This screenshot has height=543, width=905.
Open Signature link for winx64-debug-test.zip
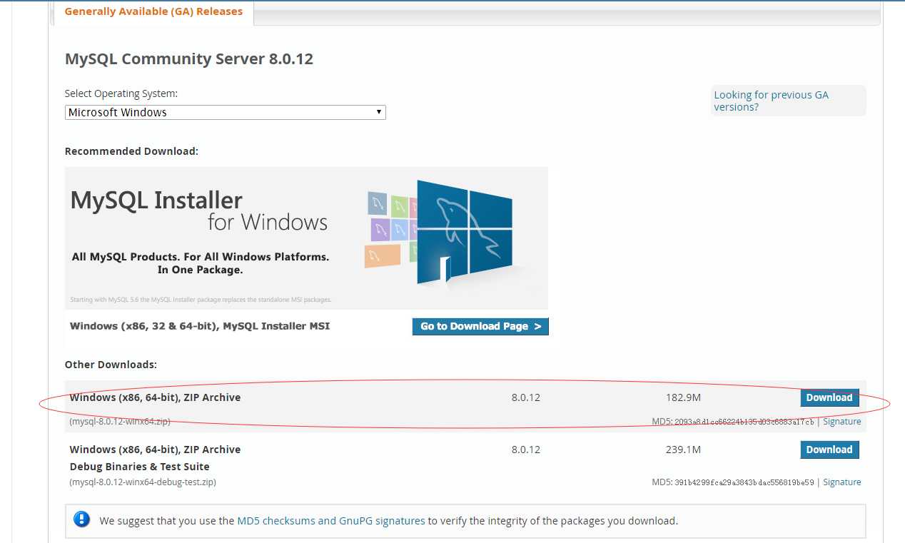coord(842,482)
